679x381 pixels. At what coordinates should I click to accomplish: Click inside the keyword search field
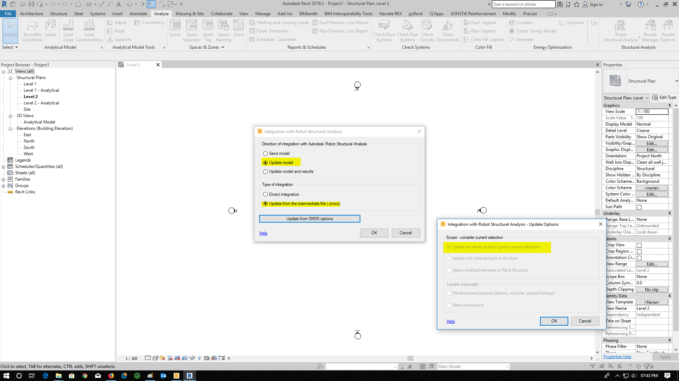pos(523,4)
